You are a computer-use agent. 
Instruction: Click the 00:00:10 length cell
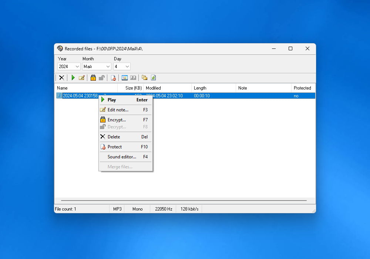(x=202, y=96)
